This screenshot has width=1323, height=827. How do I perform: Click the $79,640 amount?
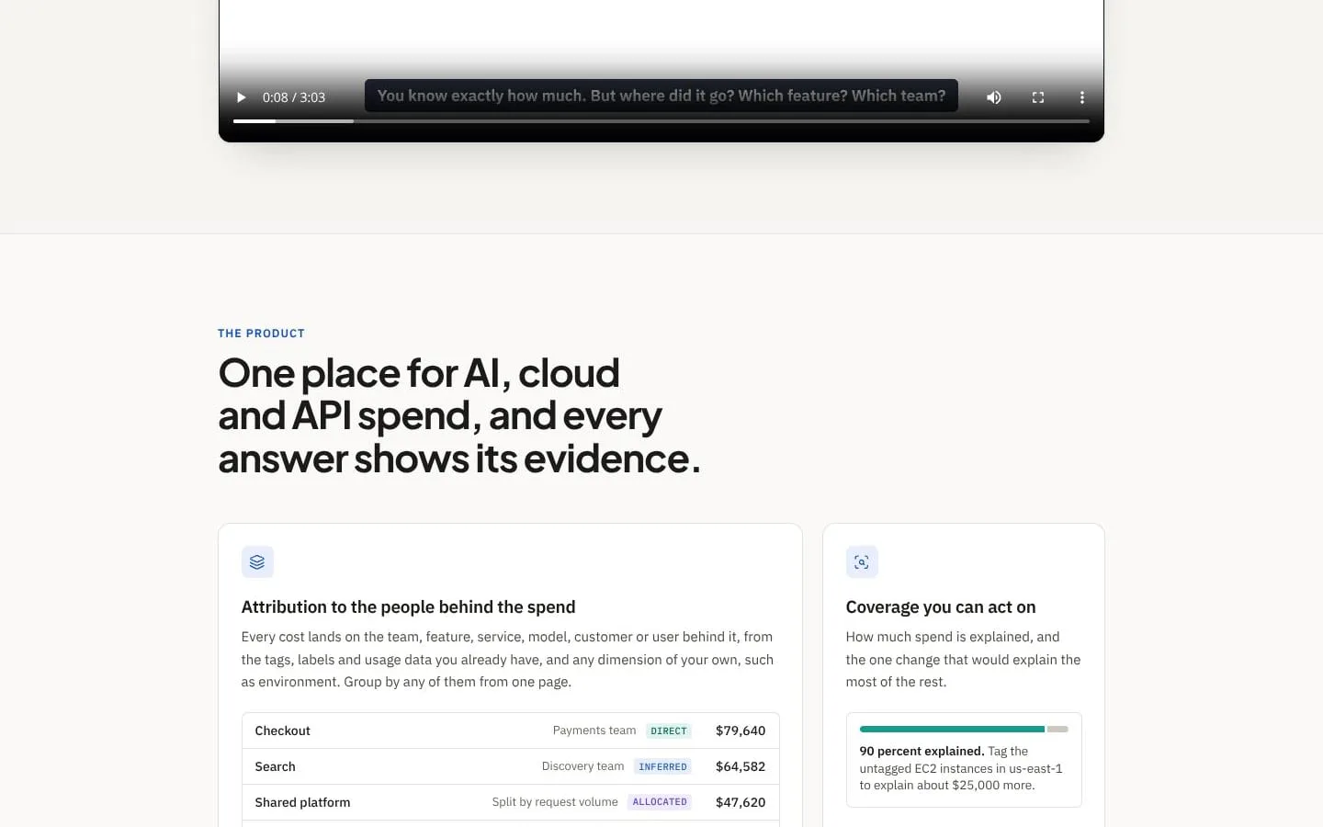click(x=741, y=731)
